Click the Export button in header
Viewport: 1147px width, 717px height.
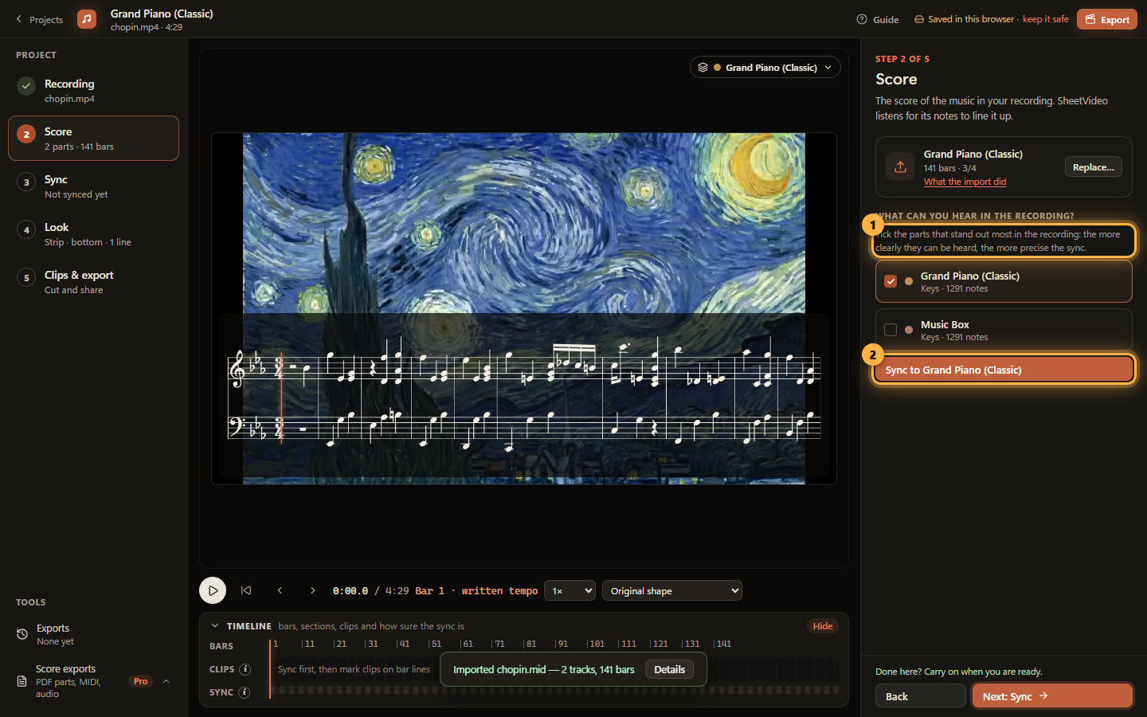coord(1106,19)
